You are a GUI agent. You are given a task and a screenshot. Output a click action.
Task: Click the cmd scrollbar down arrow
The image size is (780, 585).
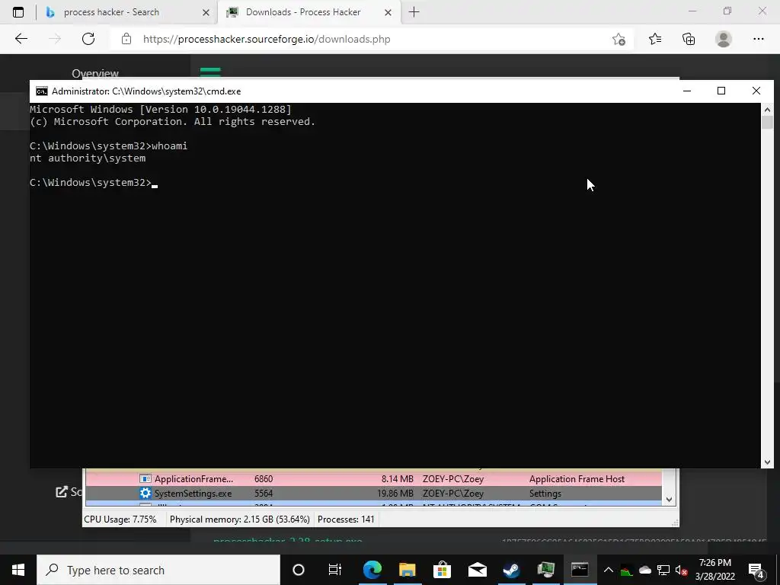coord(767,462)
